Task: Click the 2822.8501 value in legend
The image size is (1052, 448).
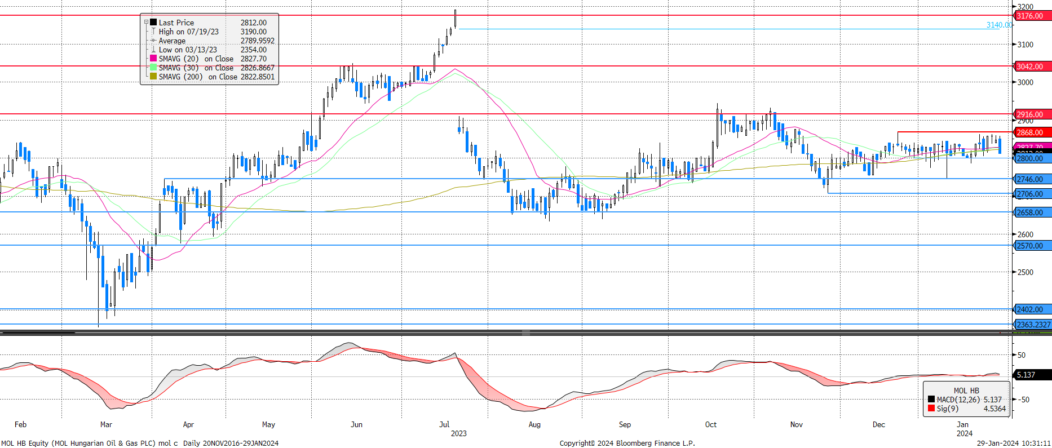Action: (x=258, y=77)
